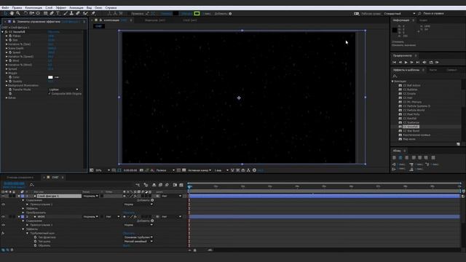This screenshot has height=262, width=466.
Task: Open Эффект menu
Action: coord(61,8)
